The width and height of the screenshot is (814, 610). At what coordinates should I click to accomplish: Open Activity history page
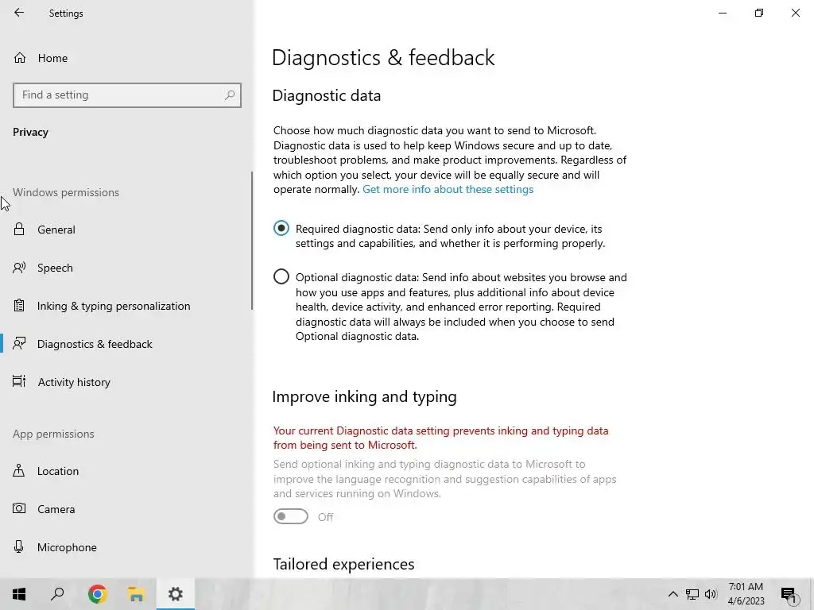(x=127, y=382)
